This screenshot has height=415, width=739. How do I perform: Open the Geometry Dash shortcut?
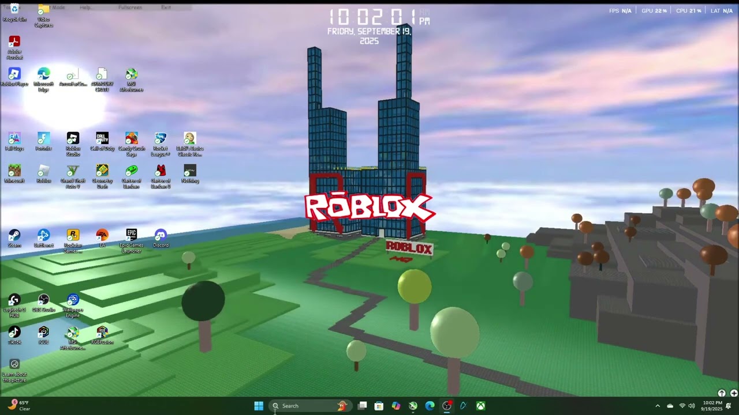(x=102, y=176)
